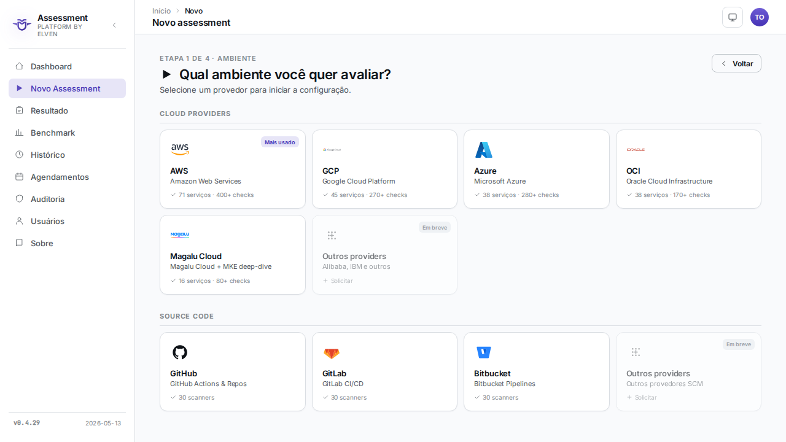Click 'GitLab CI/CD' text

point(343,384)
